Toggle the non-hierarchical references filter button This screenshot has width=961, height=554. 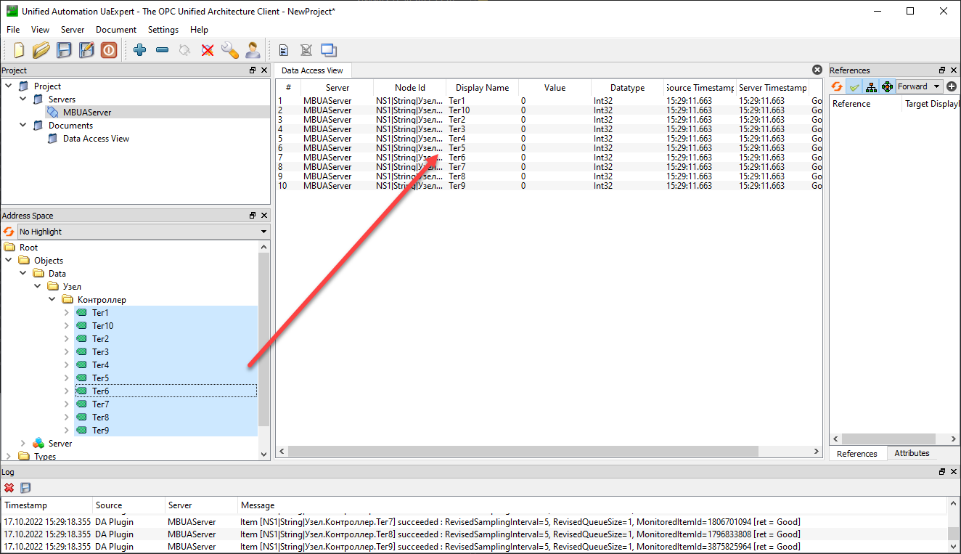[887, 86]
